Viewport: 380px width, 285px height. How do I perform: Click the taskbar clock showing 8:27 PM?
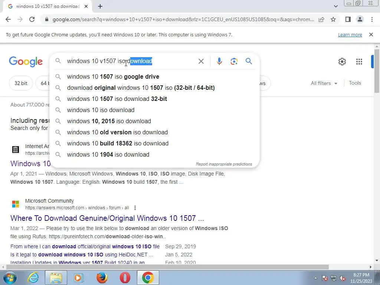coord(361,278)
